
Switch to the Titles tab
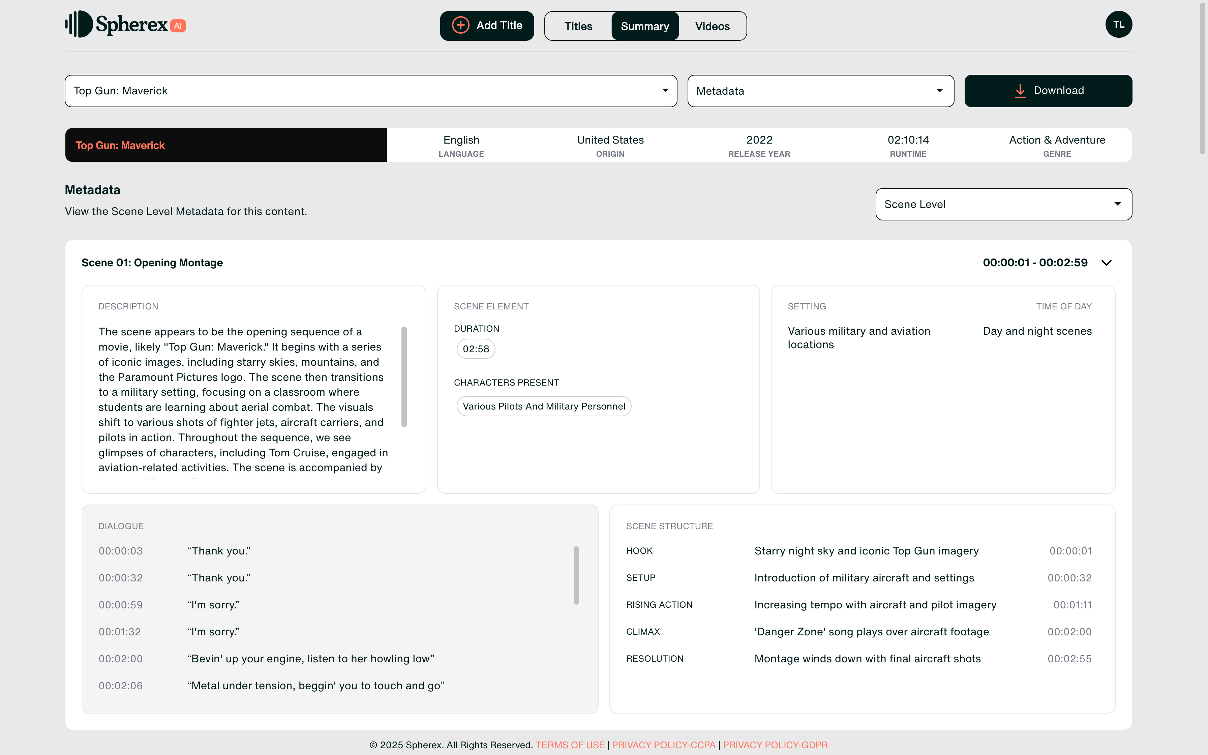[x=578, y=26]
